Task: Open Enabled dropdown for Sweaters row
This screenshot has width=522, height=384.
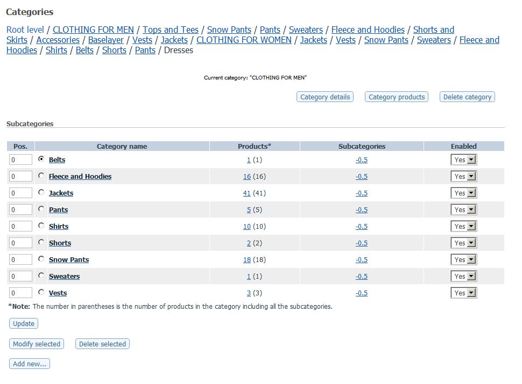Action: tap(464, 277)
